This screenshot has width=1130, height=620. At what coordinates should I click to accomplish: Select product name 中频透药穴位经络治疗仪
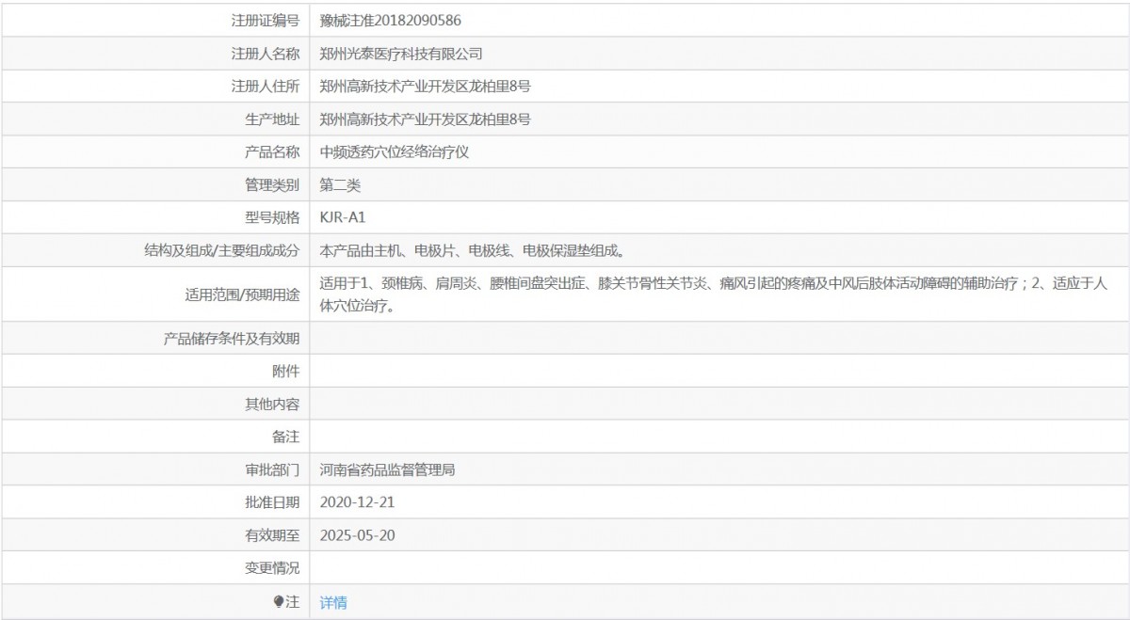click(x=395, y=151)
